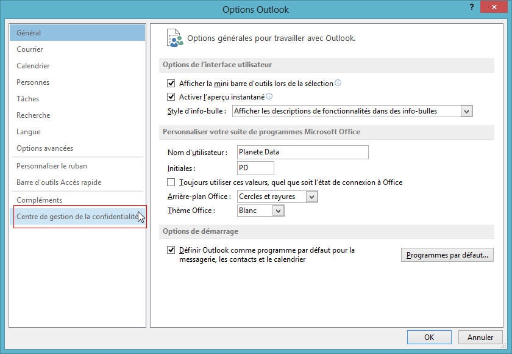
Task: Toggle Activer l'aperçu instantané checkbox
Action: pos(171,97)
